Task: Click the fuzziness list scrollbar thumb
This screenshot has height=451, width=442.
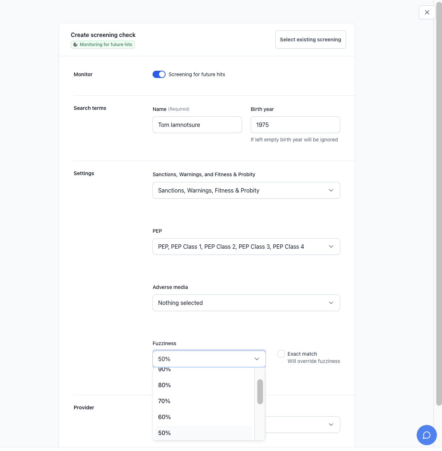Action: pyautogui.click(x=260, y=392)
